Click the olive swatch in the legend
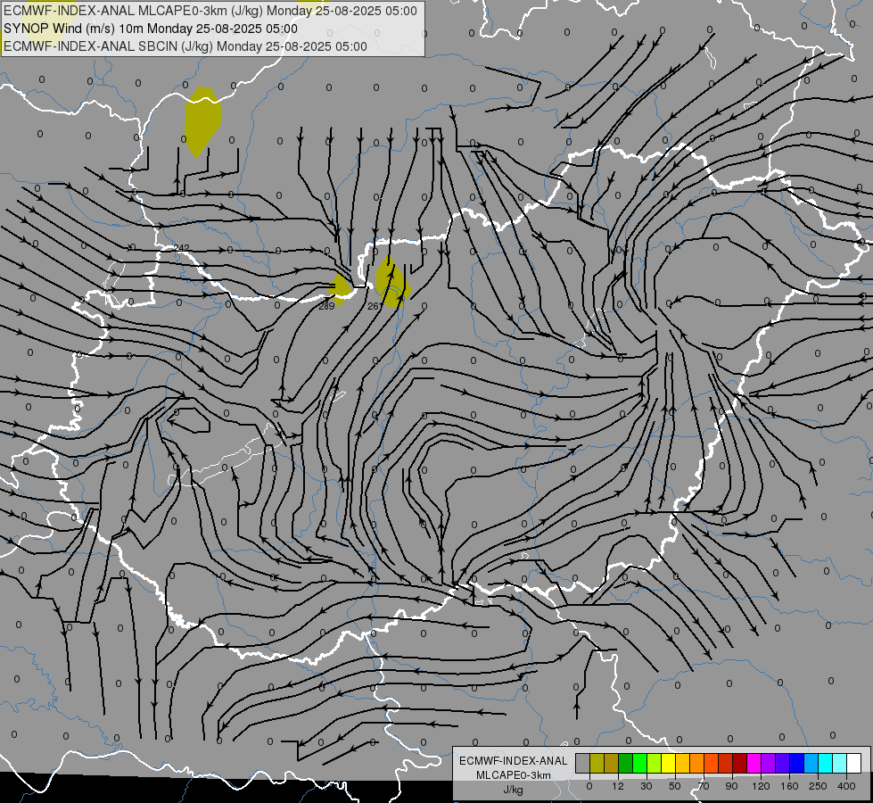Screen dimensions: 873x803 coord(597,764)
